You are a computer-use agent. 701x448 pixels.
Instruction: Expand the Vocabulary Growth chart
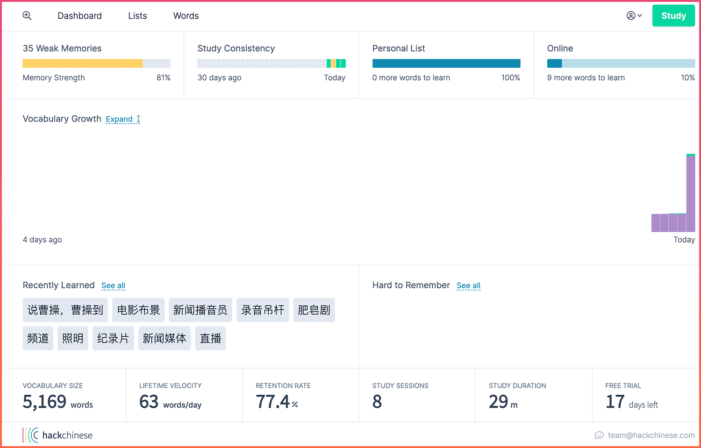point(119,119)
